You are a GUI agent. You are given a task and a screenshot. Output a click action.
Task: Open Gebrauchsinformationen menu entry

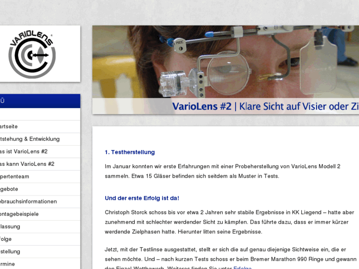coord(40,201)
